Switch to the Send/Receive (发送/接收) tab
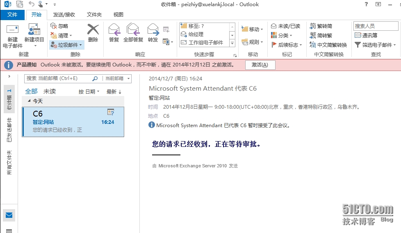This screenshot has height=233, width=401. click(x=64, y=15)
